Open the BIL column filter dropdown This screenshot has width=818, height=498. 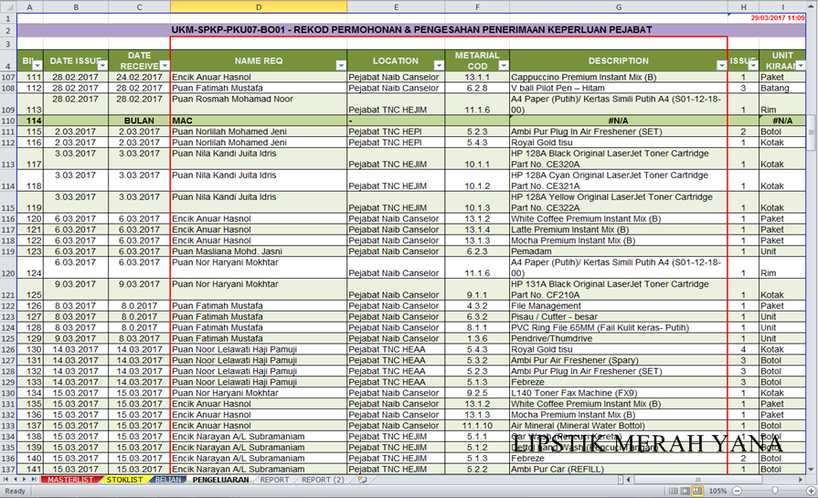[37, 65]
